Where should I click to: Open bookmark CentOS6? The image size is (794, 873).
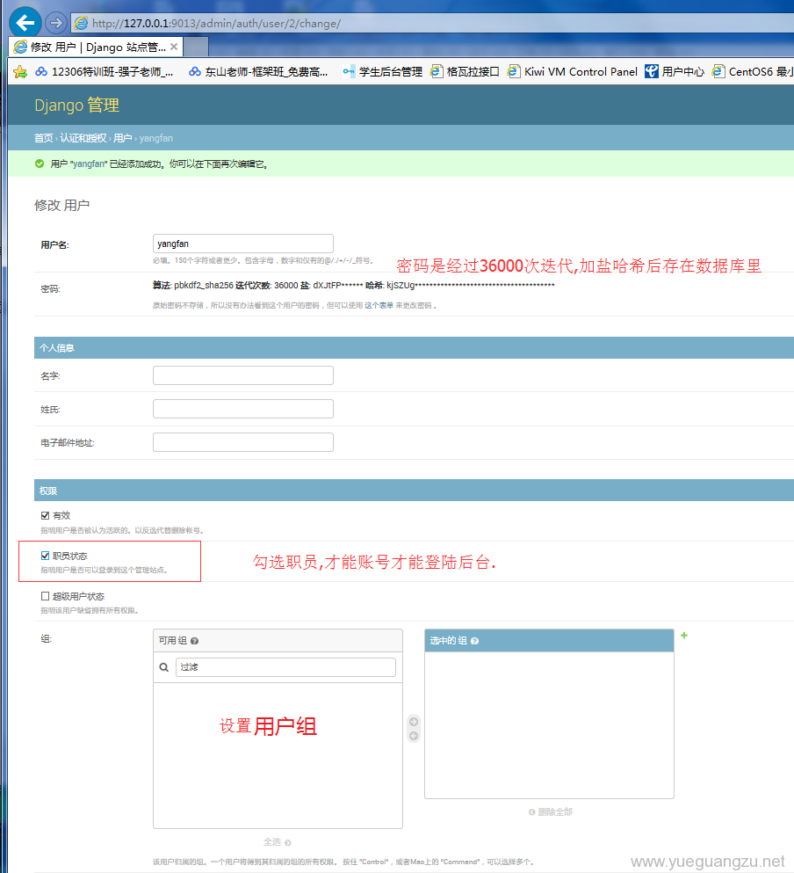coord(753,71)
